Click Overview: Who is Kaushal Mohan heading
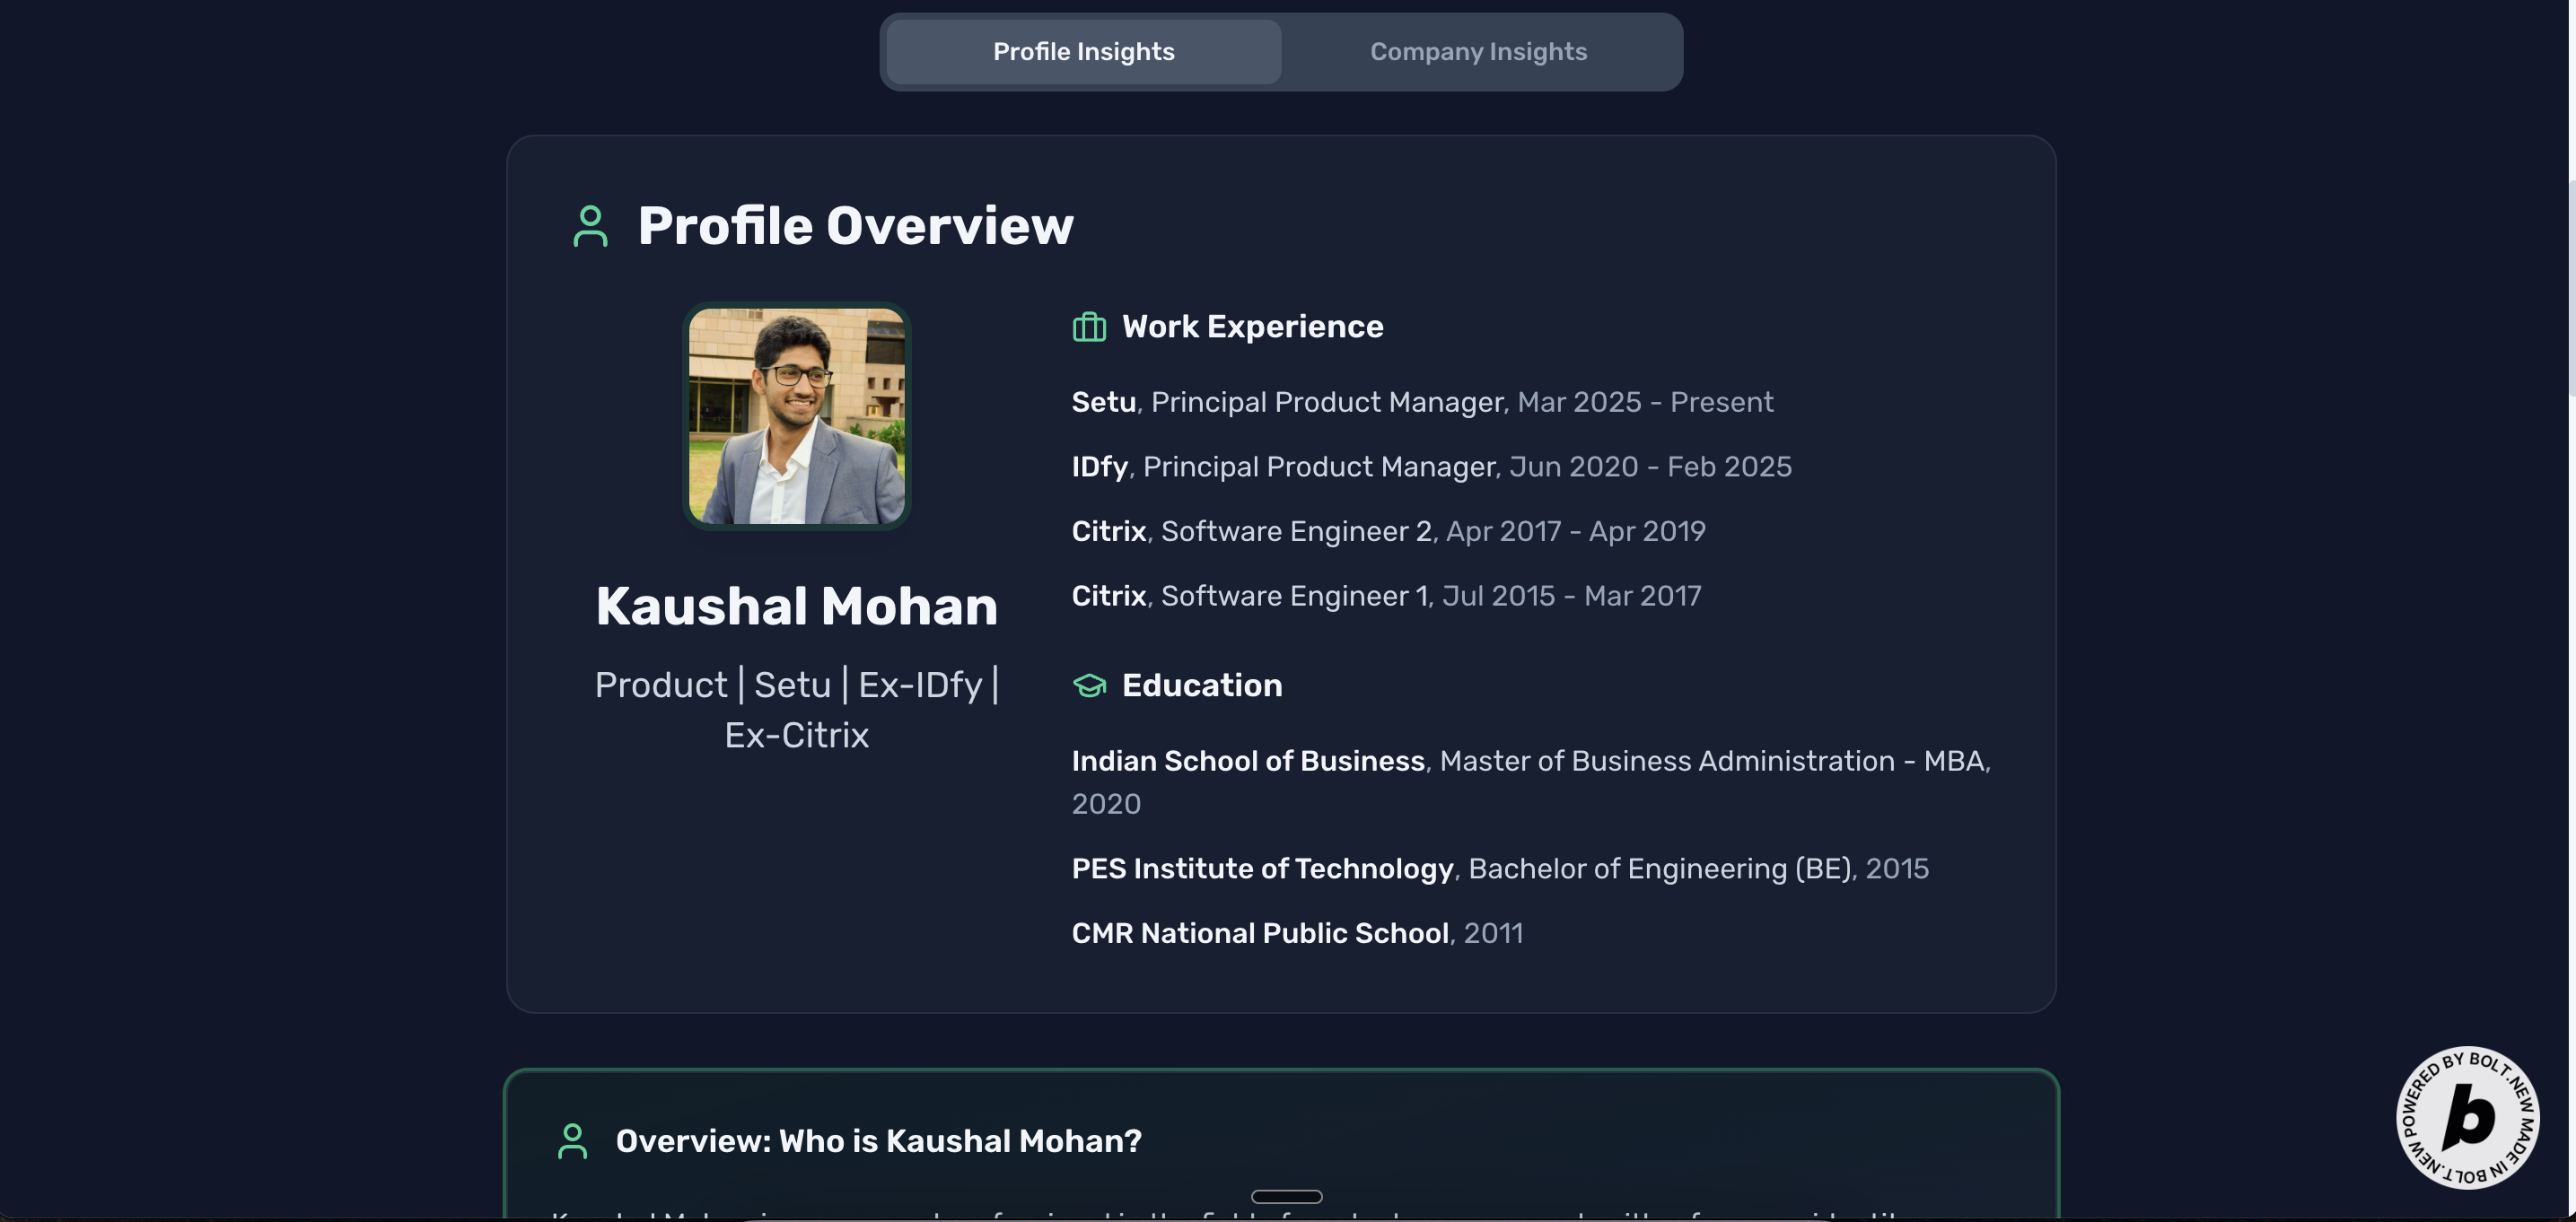This screenshot has height=1222, width=2576. click(x=878, y=1141)
